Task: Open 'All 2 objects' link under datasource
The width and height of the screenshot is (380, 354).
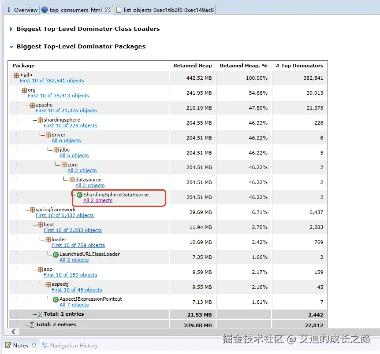Action: tap(90, 186)
